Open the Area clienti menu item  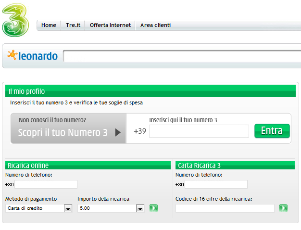[155, 25]
